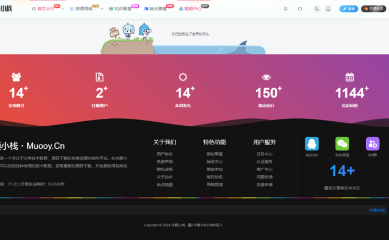The image size is (389, 240).
Task: Open the 任务中心 footer link
Action: [265, 154]
